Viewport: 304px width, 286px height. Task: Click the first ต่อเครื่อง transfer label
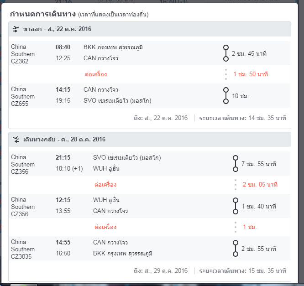96,74
